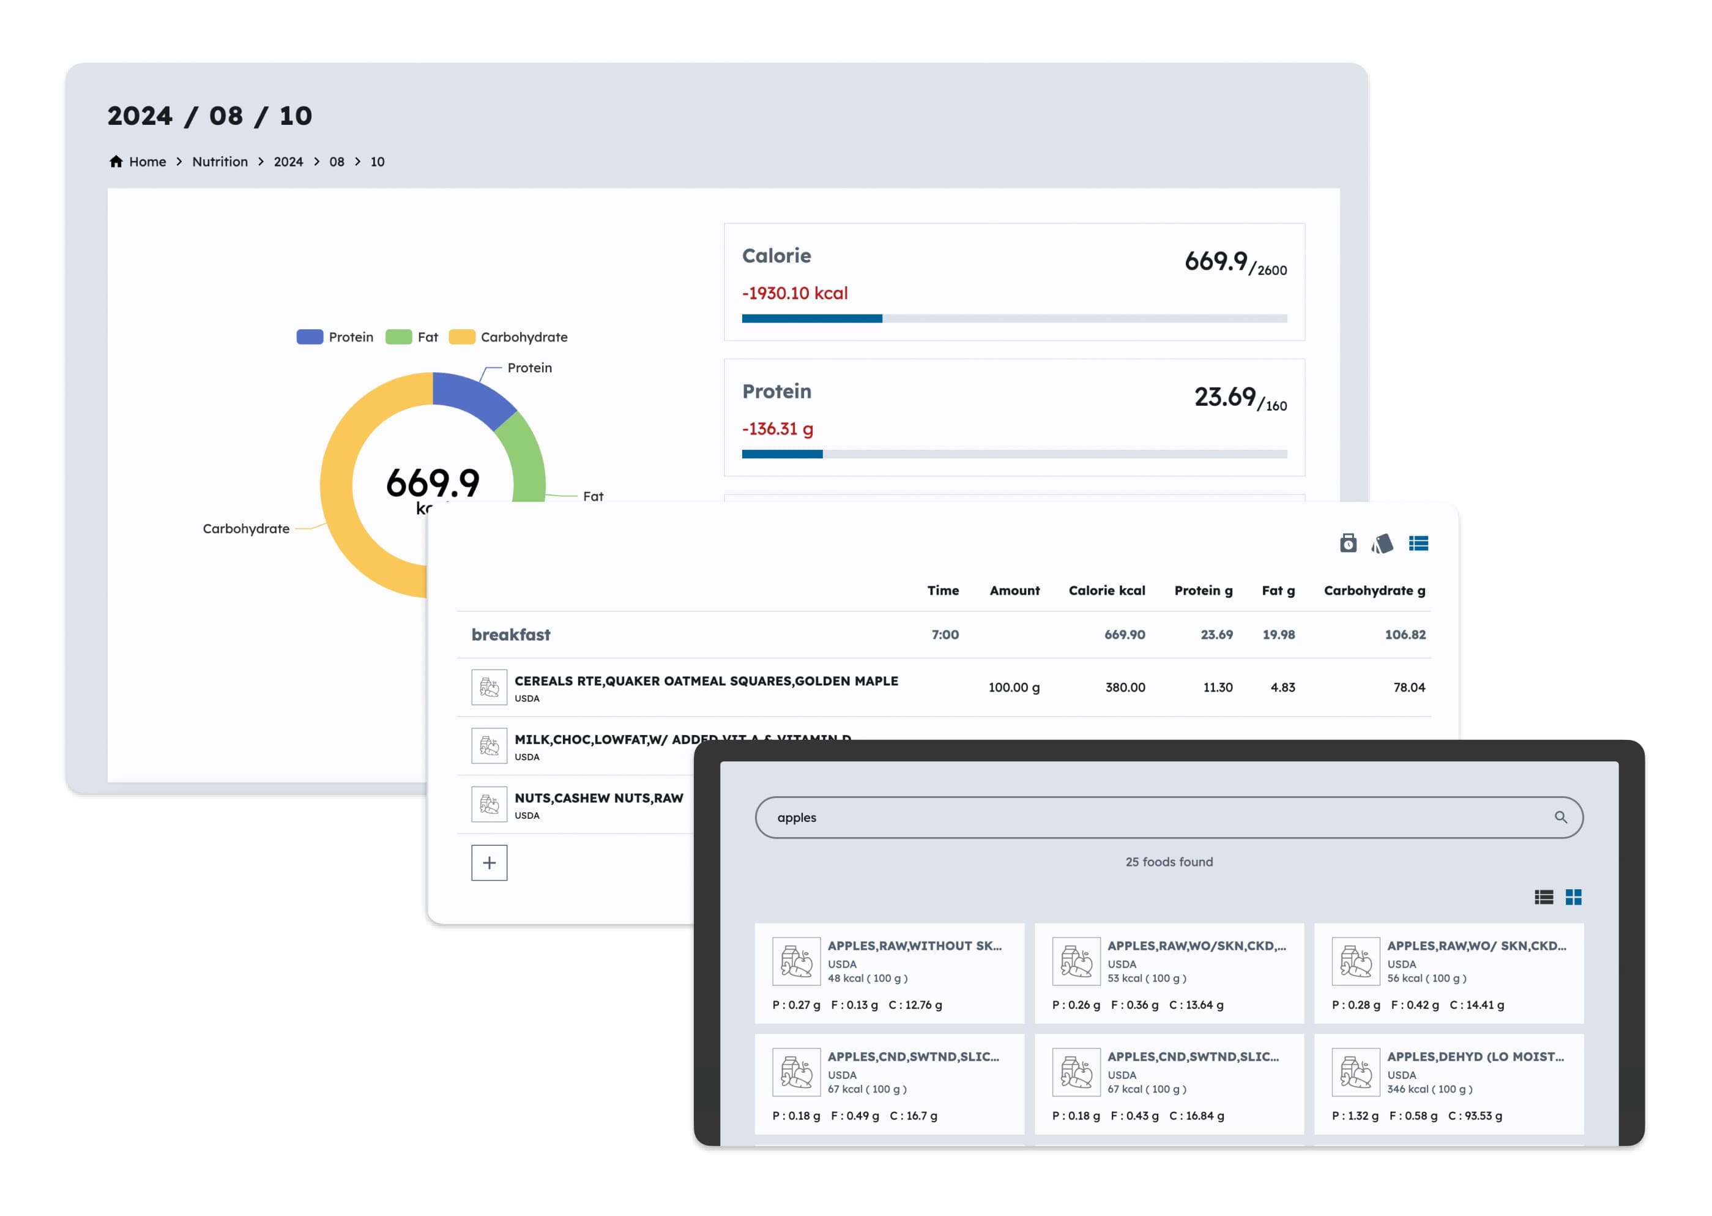The height and width of the screenshot is (1216, 1712).
Task: Switch meal table to list view icon
Action: coord(1418,543)
